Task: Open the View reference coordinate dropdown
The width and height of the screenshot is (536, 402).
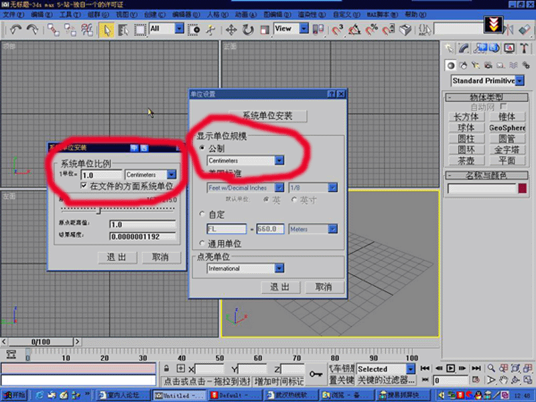Action: [x=304, y=28]
